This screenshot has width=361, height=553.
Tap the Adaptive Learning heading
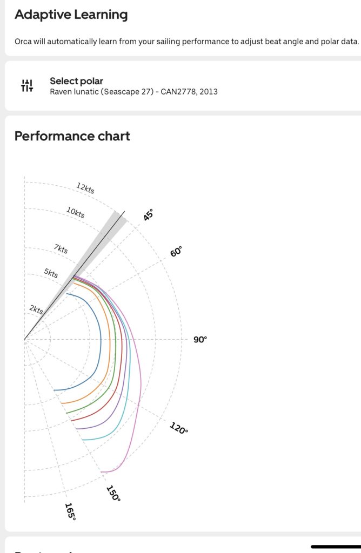coord(71,15)
